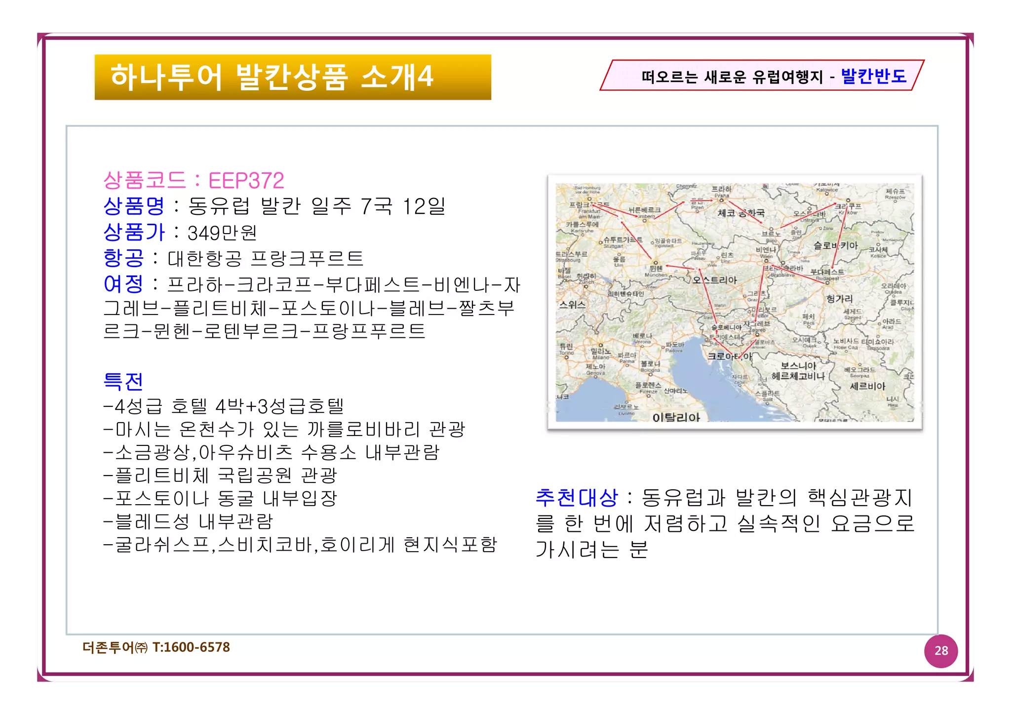1011x715 pixels.
Task: Click the route map image
Action: [x=735, y=302]
